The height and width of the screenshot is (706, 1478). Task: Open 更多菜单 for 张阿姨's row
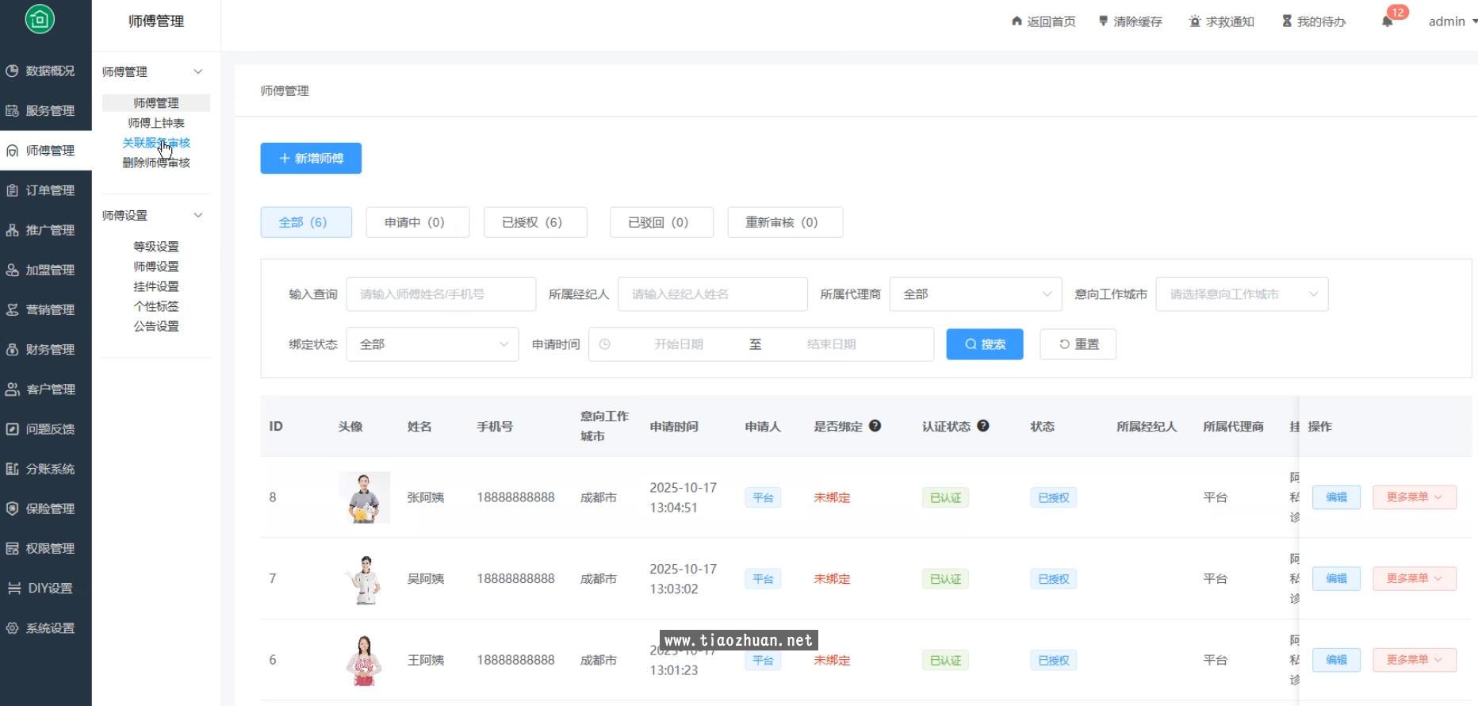pyautogui.click(x=1414, y=497)
